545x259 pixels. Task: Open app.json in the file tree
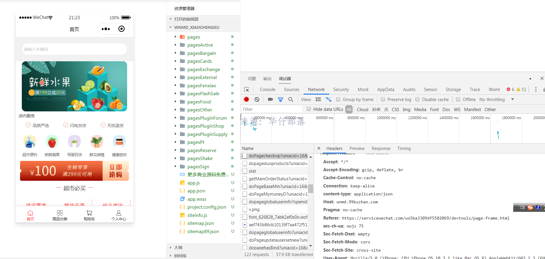pos(196,191)
